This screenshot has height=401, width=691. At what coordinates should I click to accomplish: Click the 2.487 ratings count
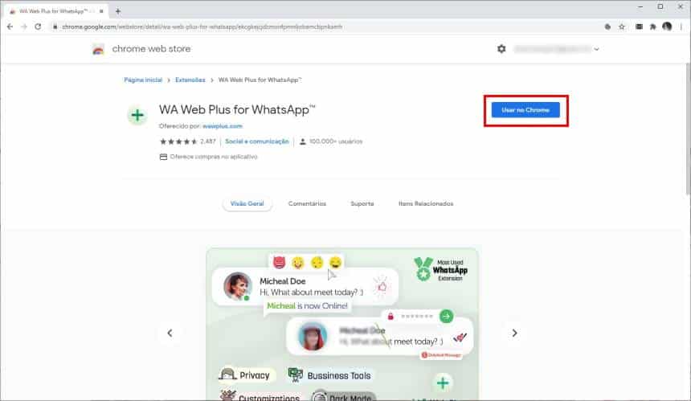(208, 141)
